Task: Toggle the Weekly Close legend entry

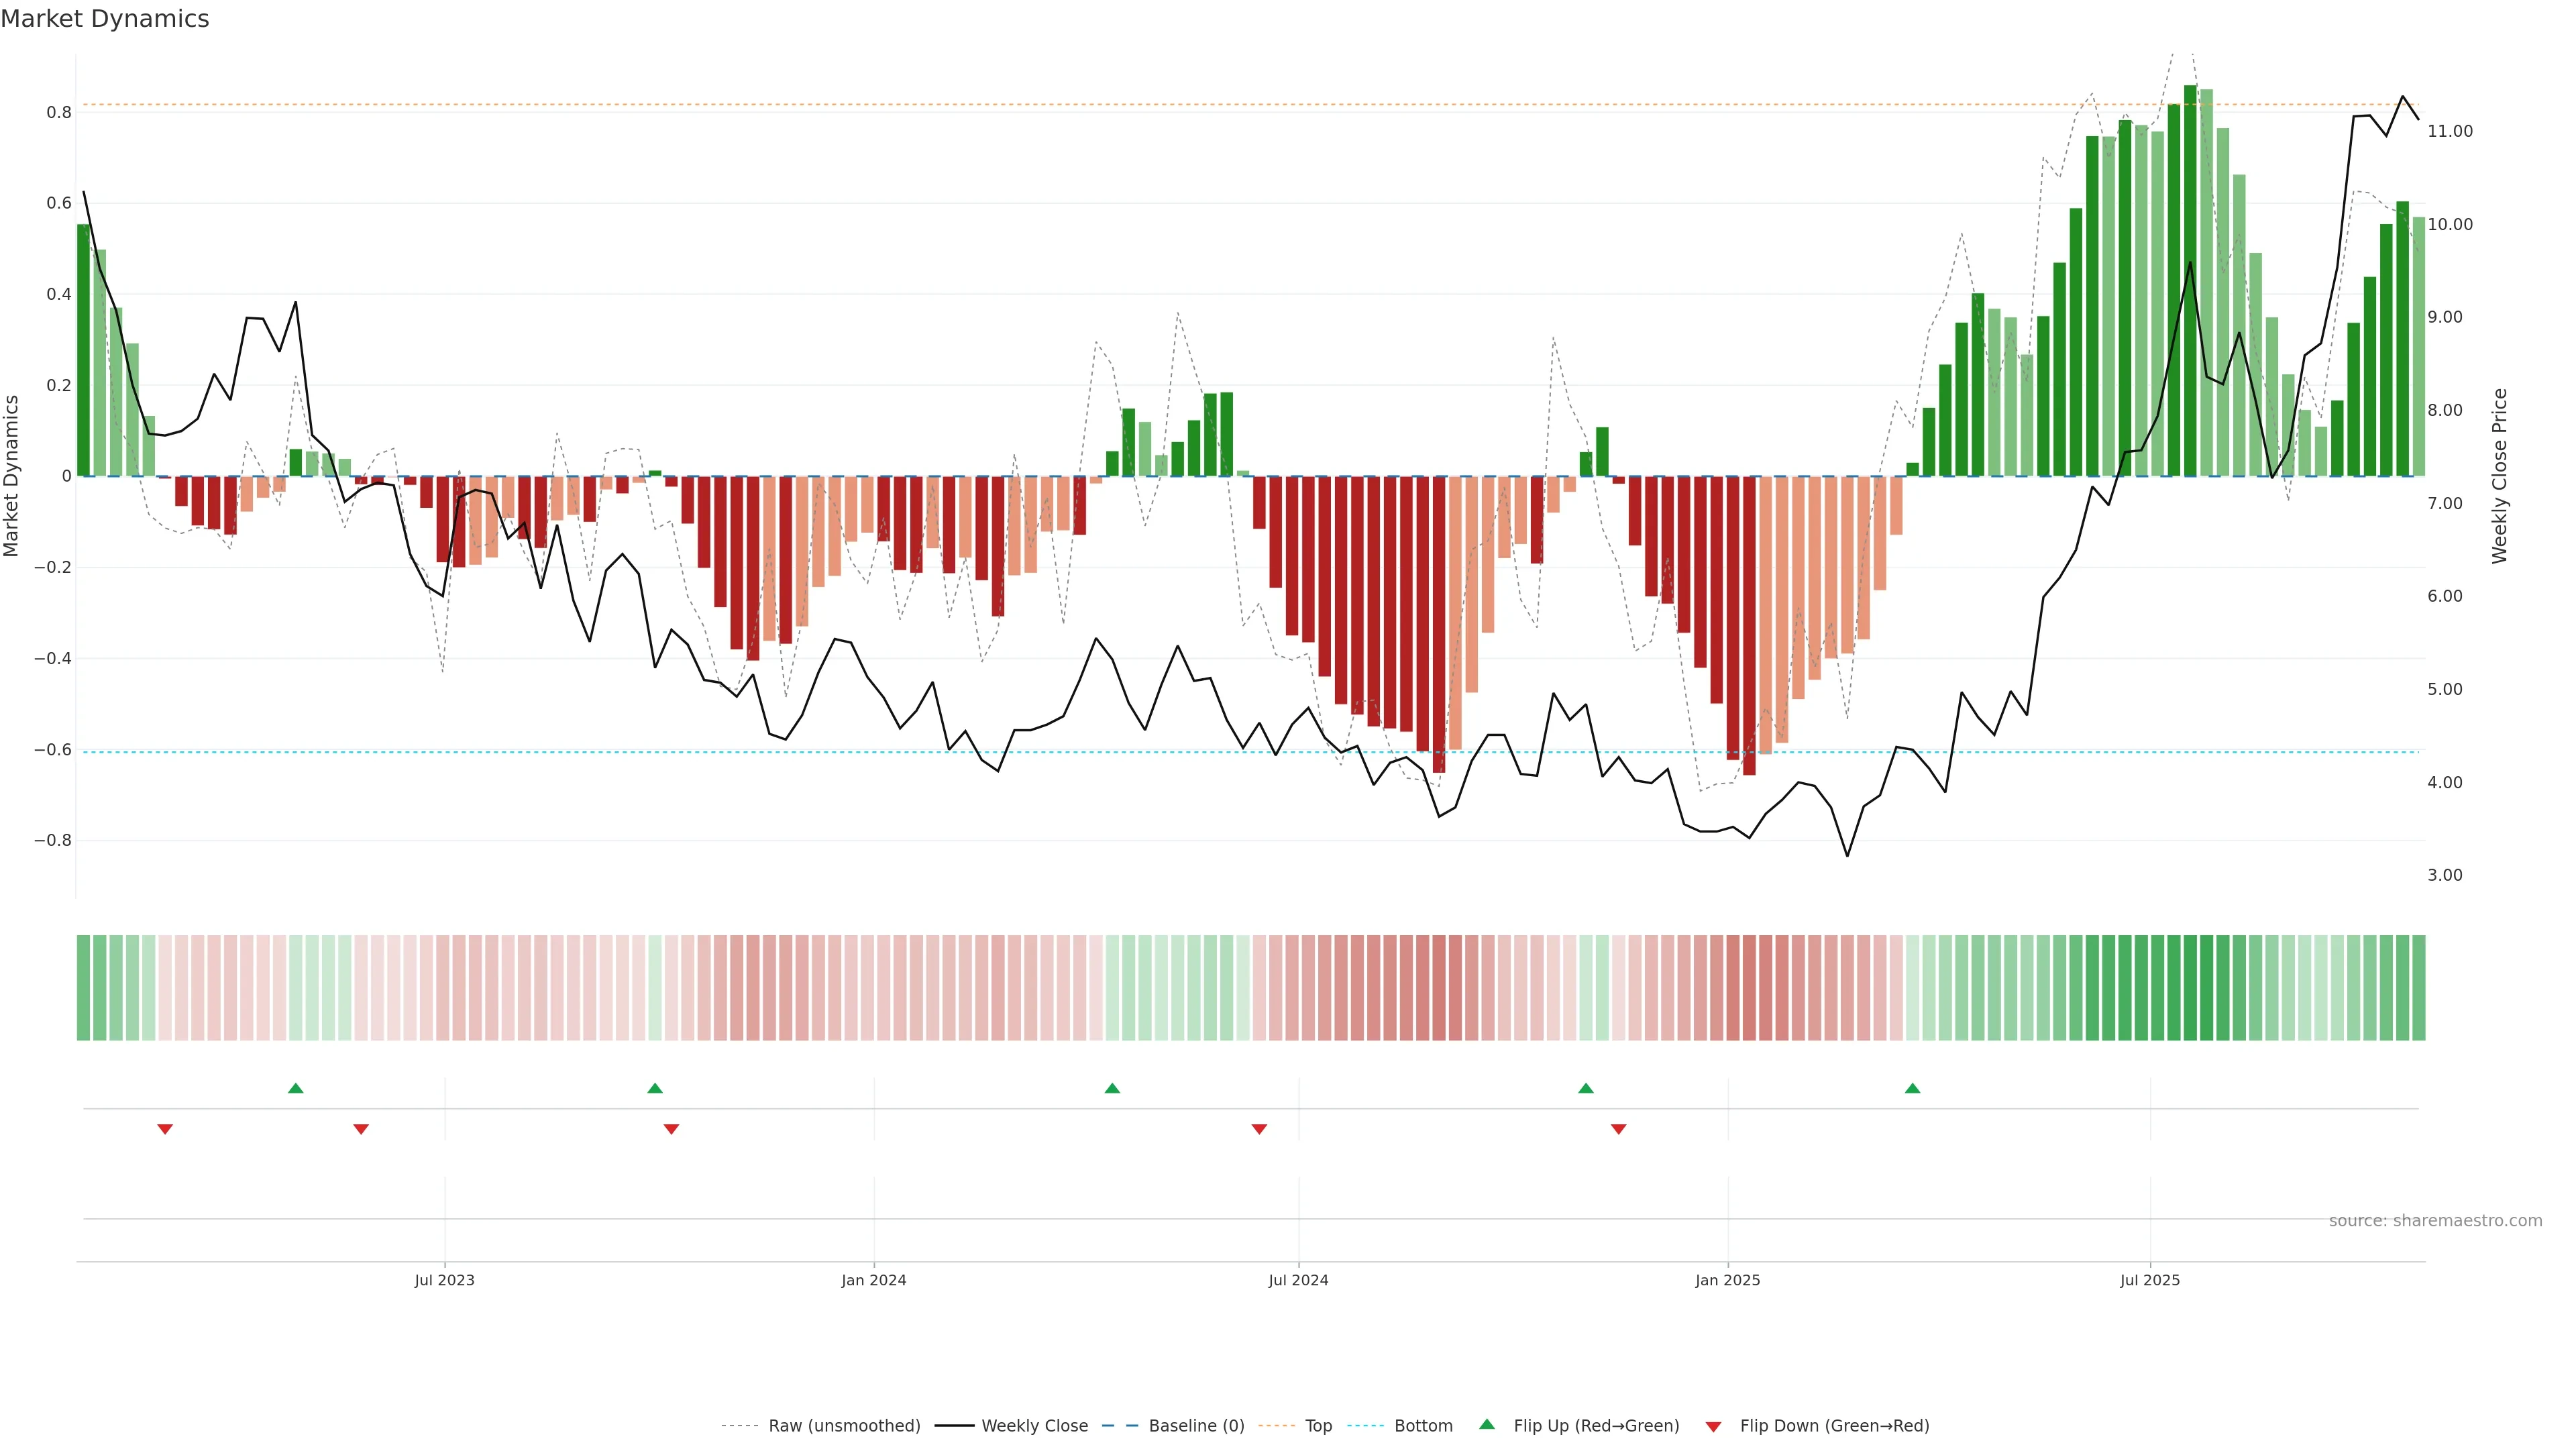Action: (x=1034, y=1426)
